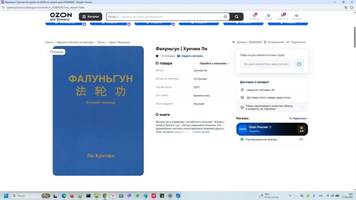Click the page vertical scrollbar

354,37
